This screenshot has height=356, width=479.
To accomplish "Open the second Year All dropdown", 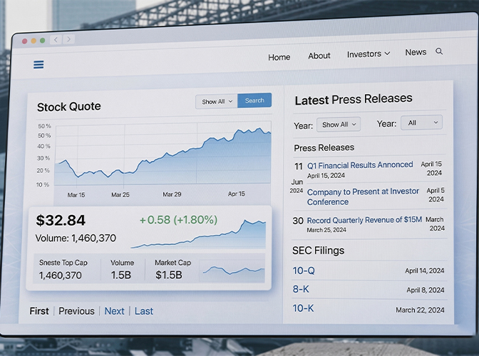I will [x=421, y=122].
